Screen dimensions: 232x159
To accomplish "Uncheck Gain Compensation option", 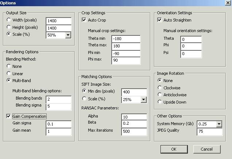I will 8,116.
